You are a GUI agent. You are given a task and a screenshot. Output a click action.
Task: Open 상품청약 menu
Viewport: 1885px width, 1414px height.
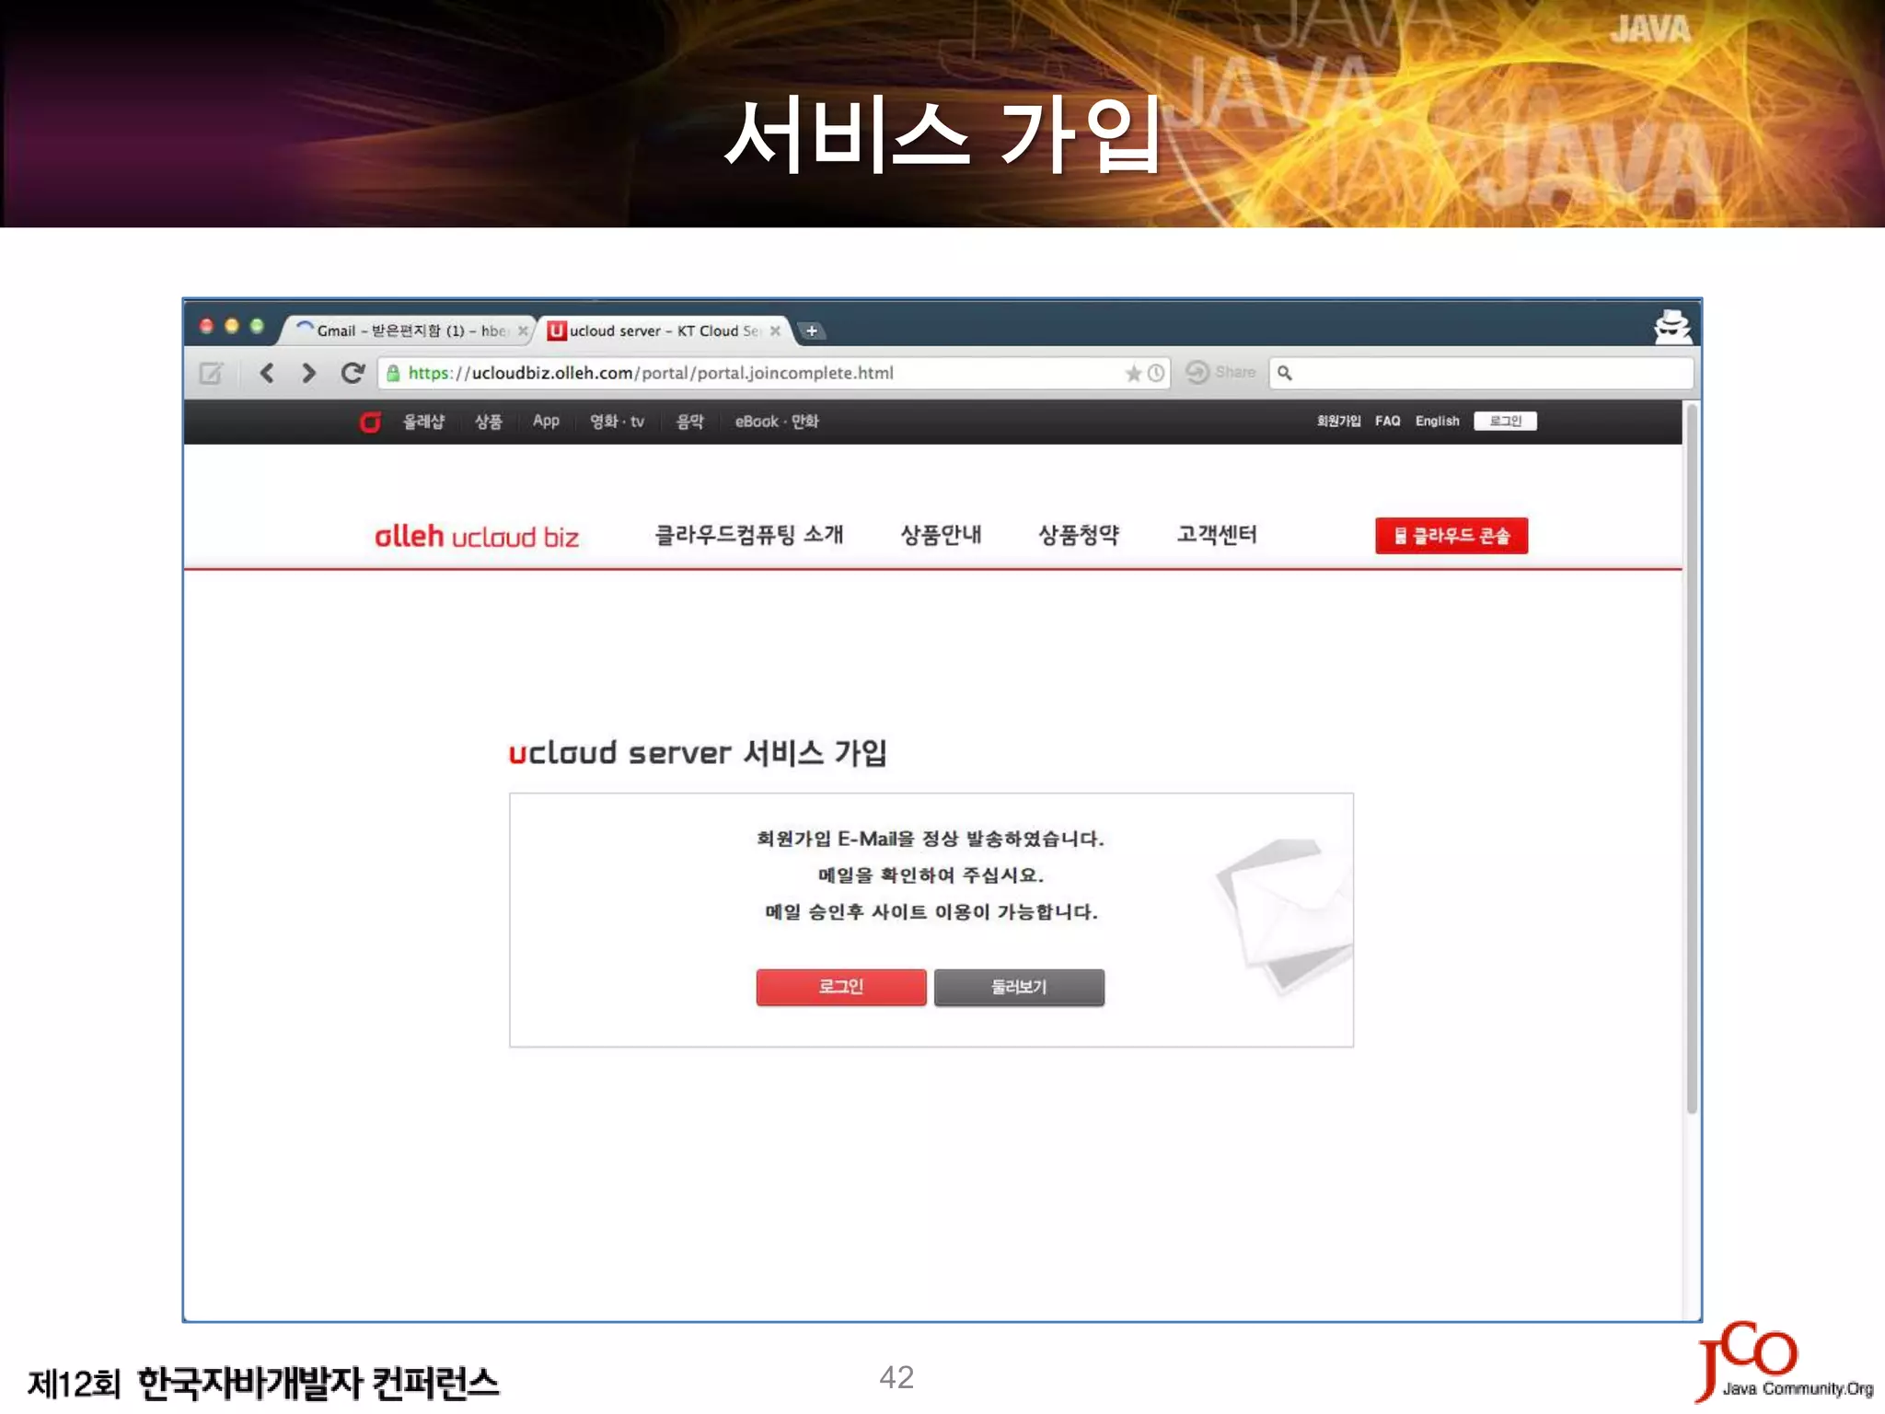pos(1079,535)
